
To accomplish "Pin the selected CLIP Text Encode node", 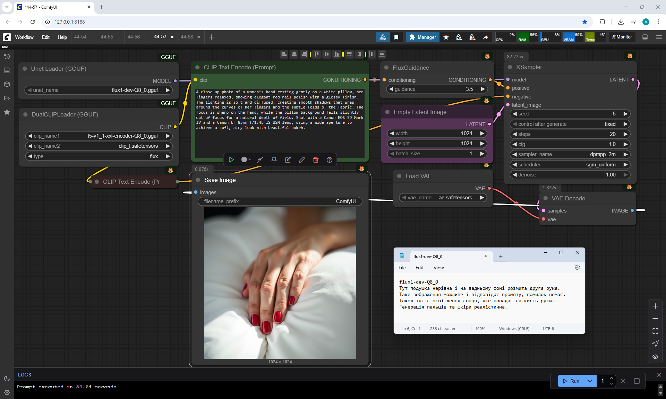I will click(x=274, y=160).
